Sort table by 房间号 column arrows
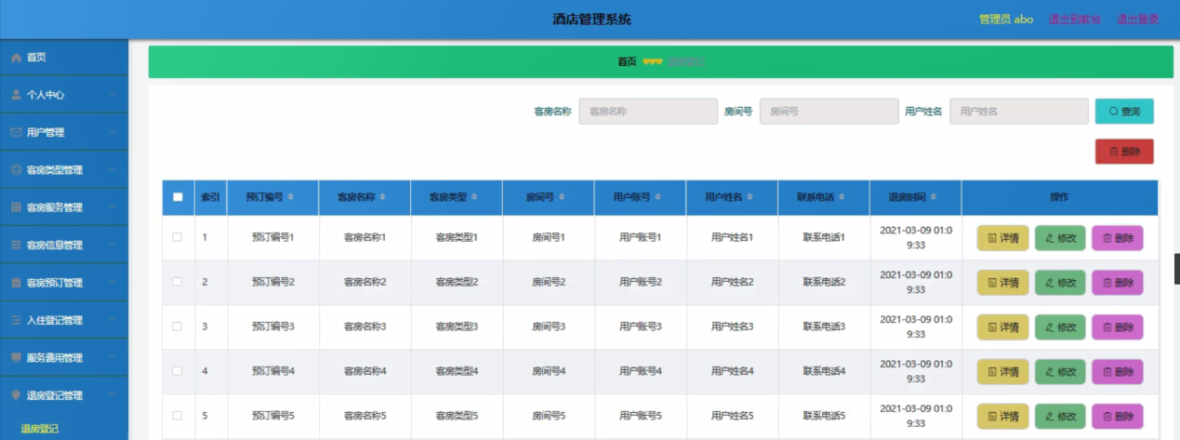 (560, 197)
